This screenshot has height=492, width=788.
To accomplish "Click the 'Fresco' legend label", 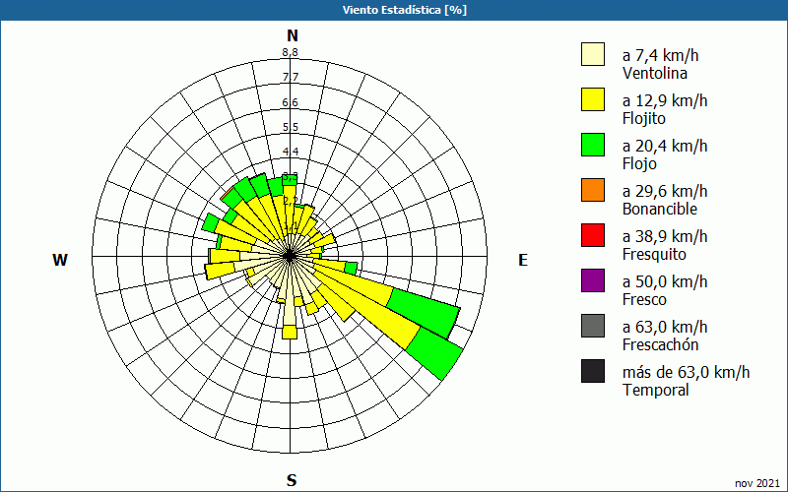I will 646,300.
